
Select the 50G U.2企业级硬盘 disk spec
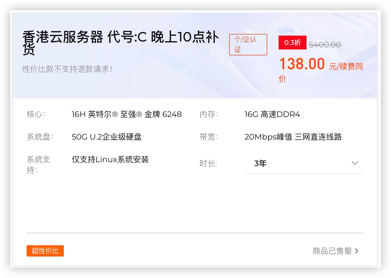click(107, 137)
